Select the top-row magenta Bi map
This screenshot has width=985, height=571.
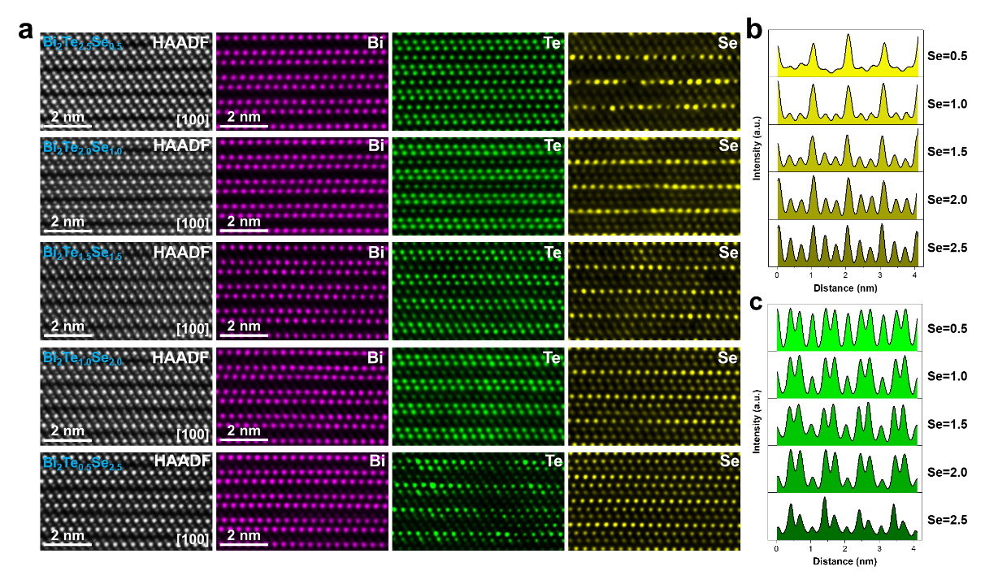(x=302, y=81)
